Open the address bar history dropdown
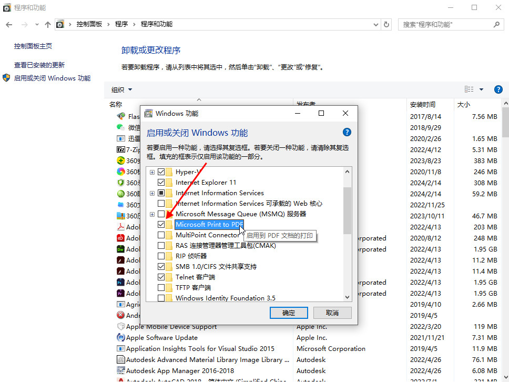The image size is (509, 382). tap(375, 25)
